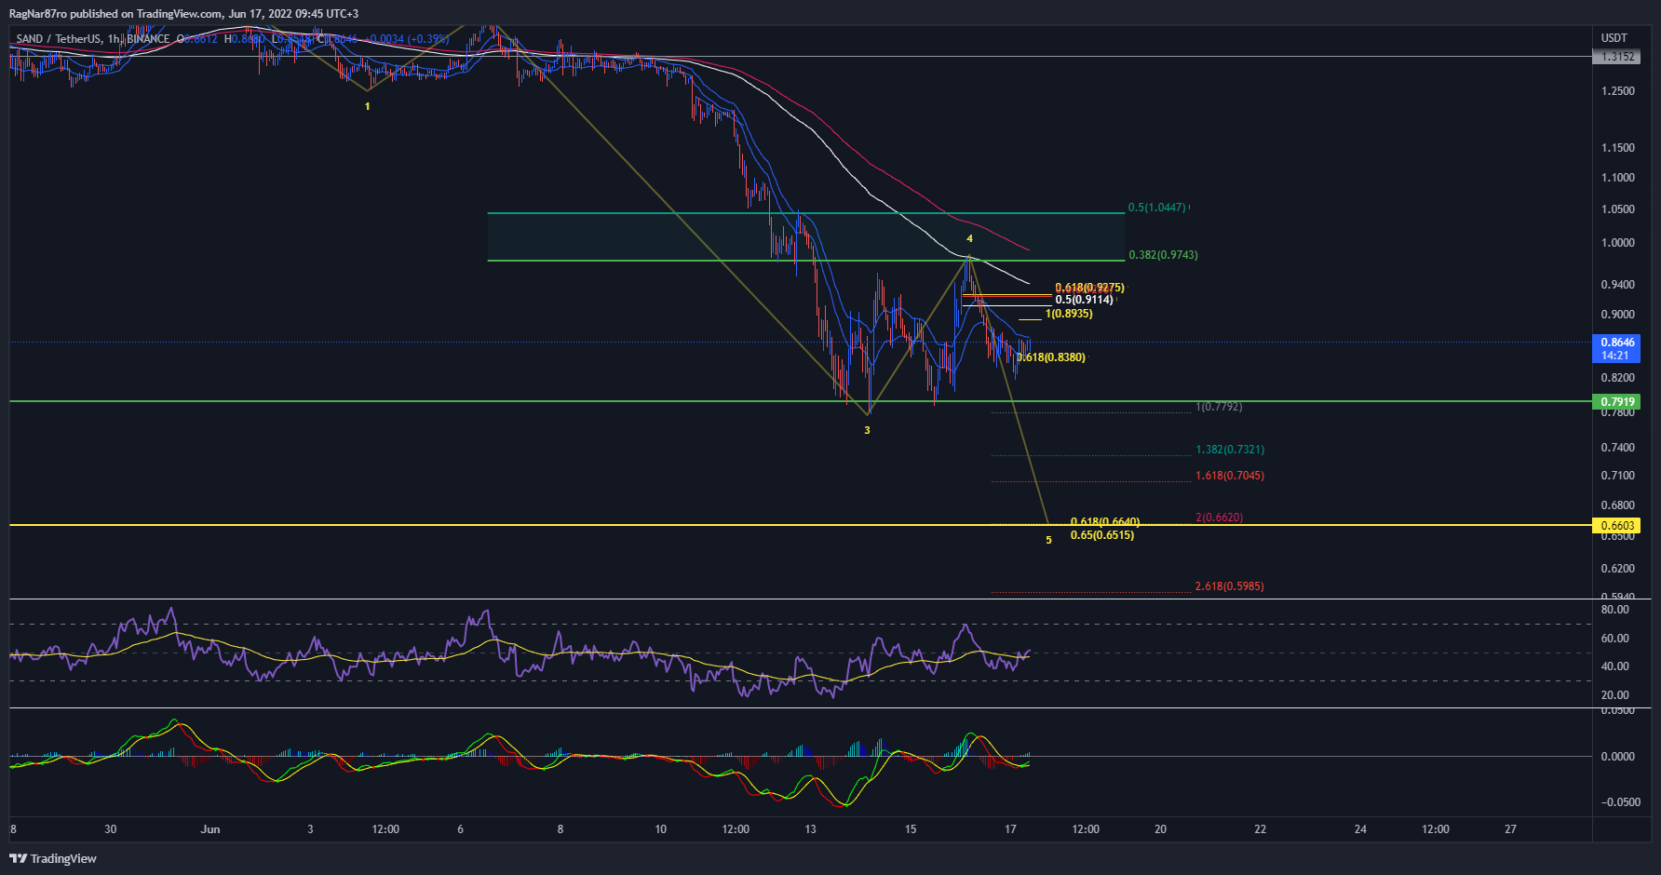
Task: Click Elliott wave label 4
Action: coord(970,239)
